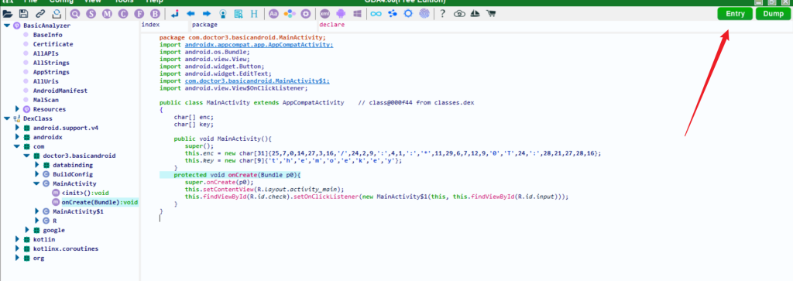Navigate back with the blue left arrow
Screen dimensions: 793x281
coord(191,14)
